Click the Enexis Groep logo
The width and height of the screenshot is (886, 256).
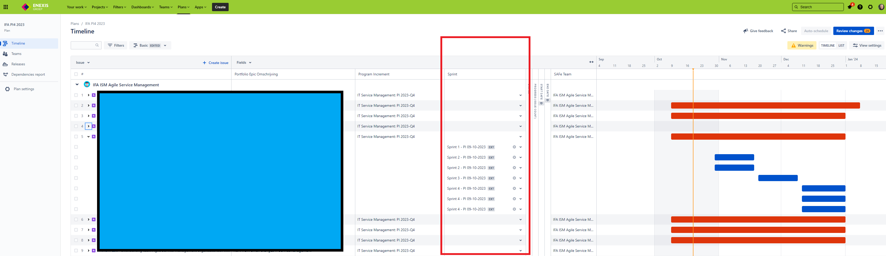pyautogui.click(x=35, y=7)
